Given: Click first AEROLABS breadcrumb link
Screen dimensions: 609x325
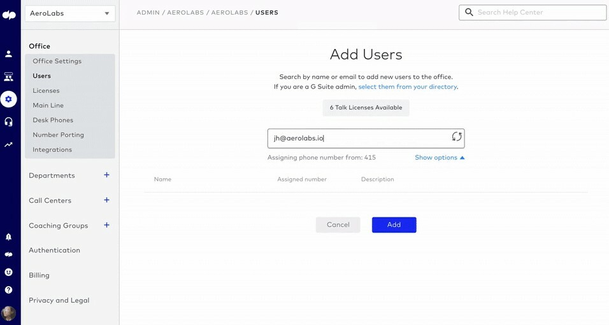Looking at the screenshot, I should pos(185,13).
